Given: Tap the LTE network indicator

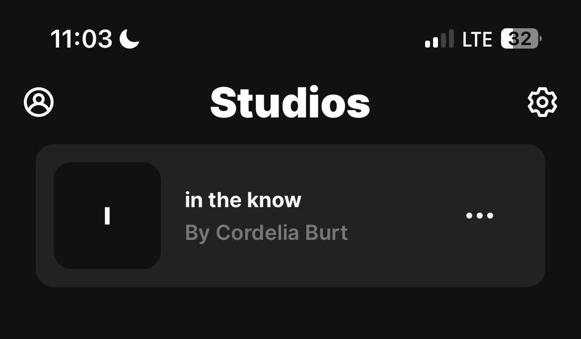Looking at the screenshot, I should coord(477,39).
